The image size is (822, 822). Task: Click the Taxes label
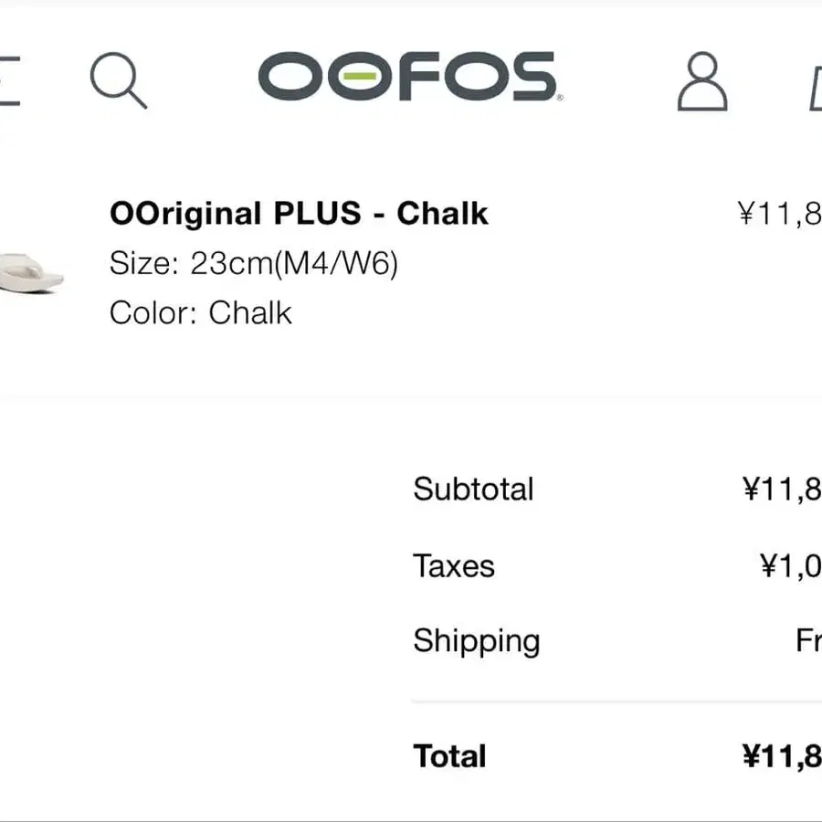(x=453, y=566)
